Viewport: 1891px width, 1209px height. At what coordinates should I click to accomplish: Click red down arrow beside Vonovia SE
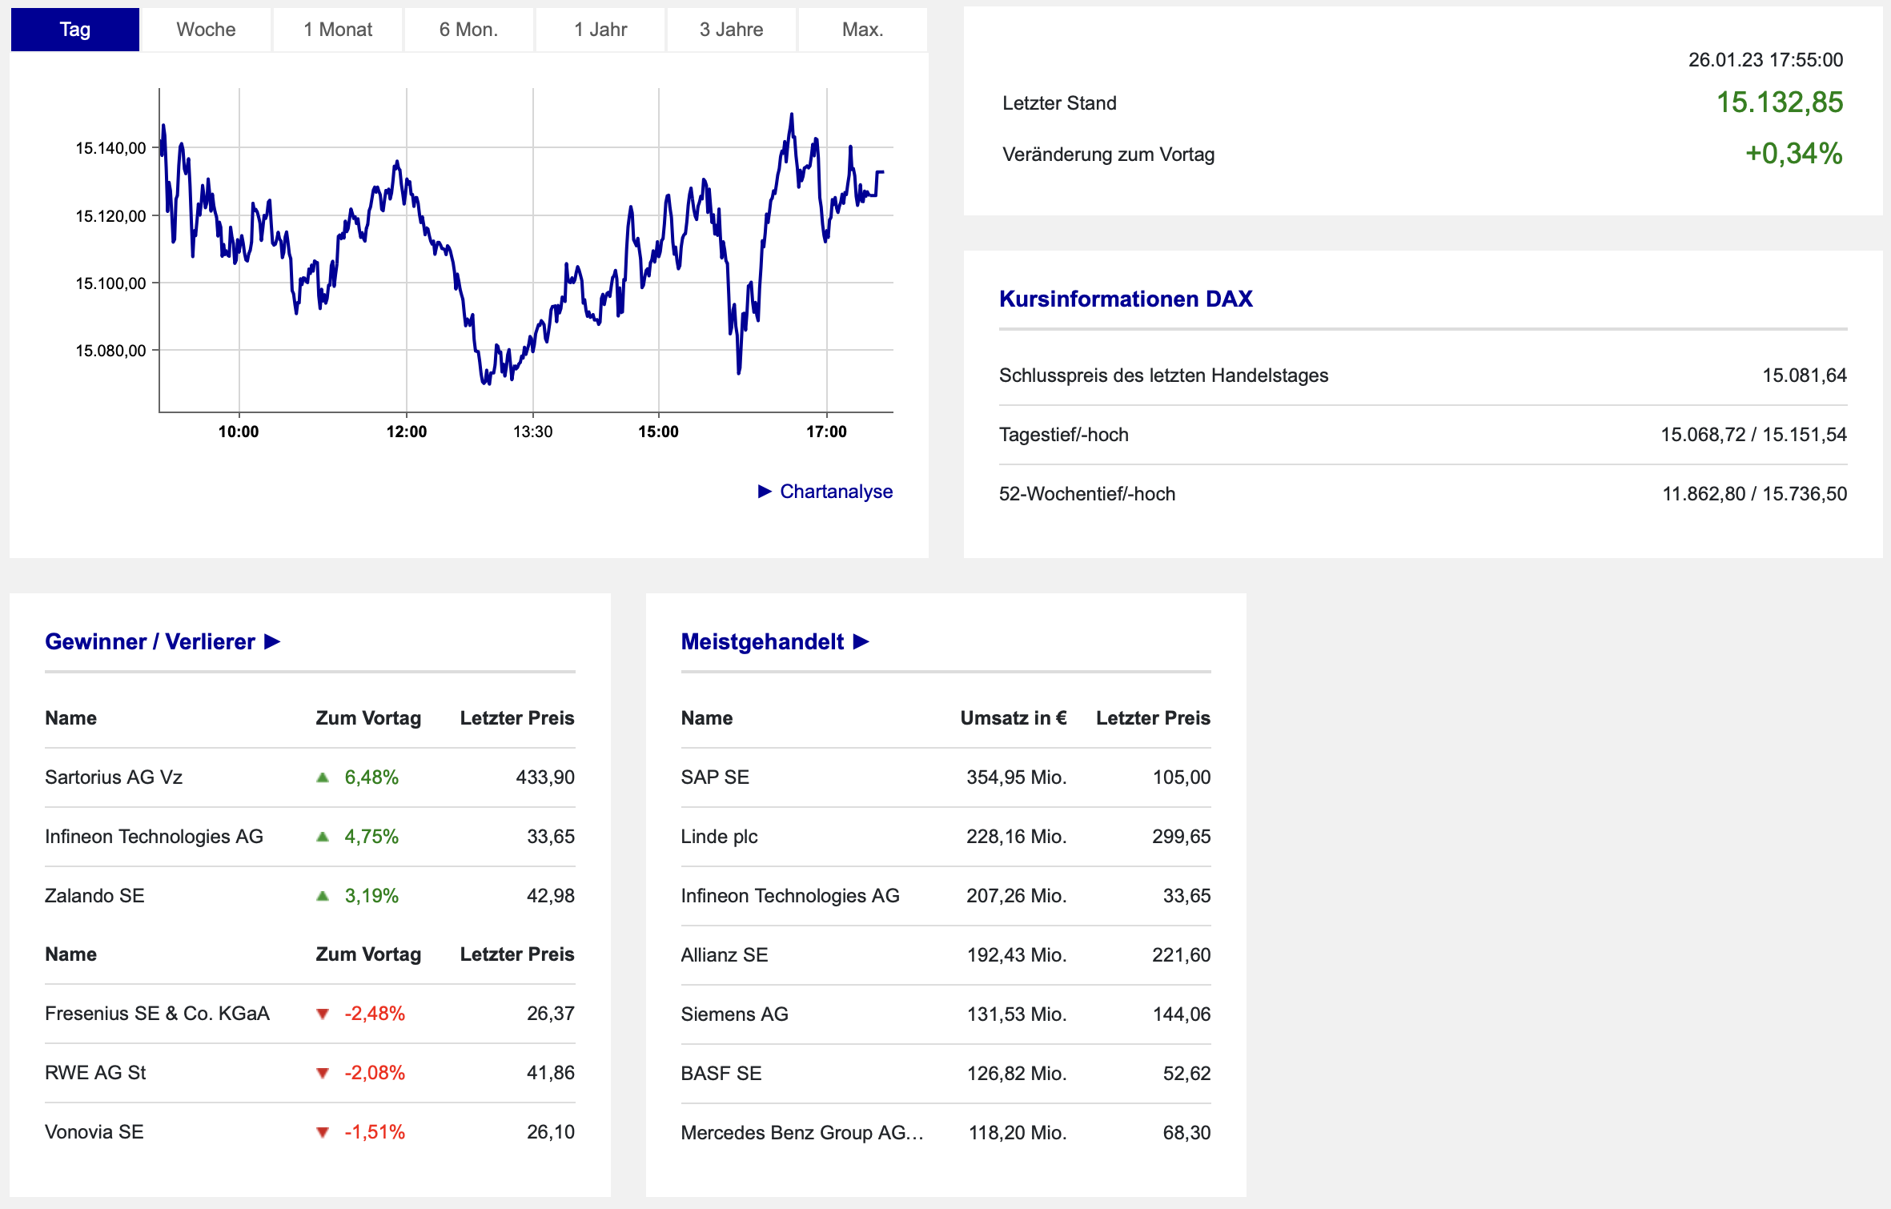tap(323, 1133)
